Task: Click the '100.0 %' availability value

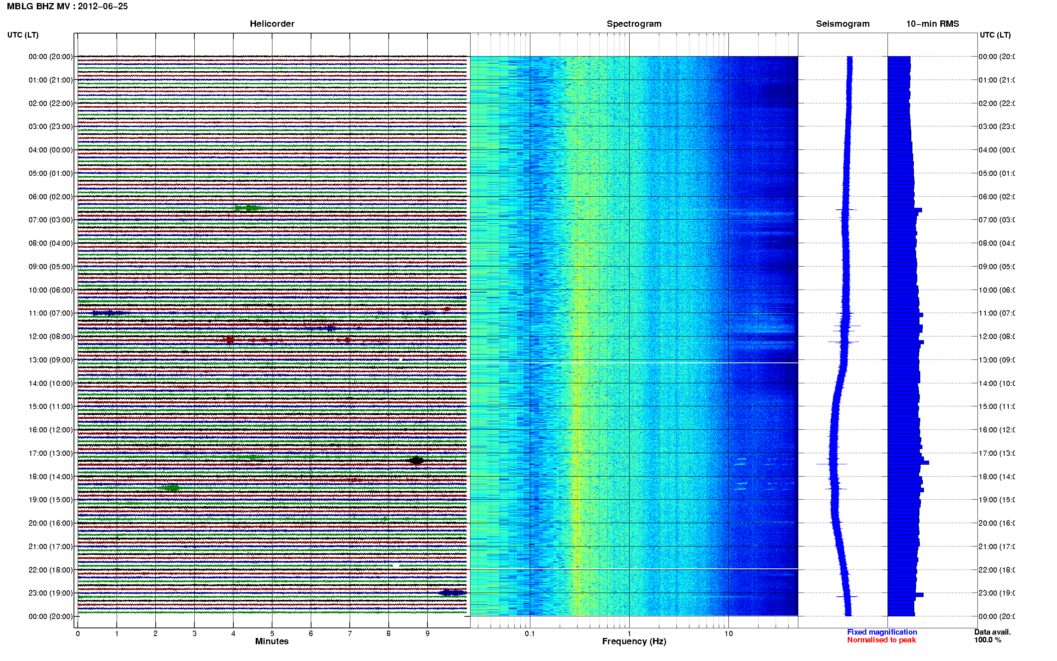Action: click(987, 640)
